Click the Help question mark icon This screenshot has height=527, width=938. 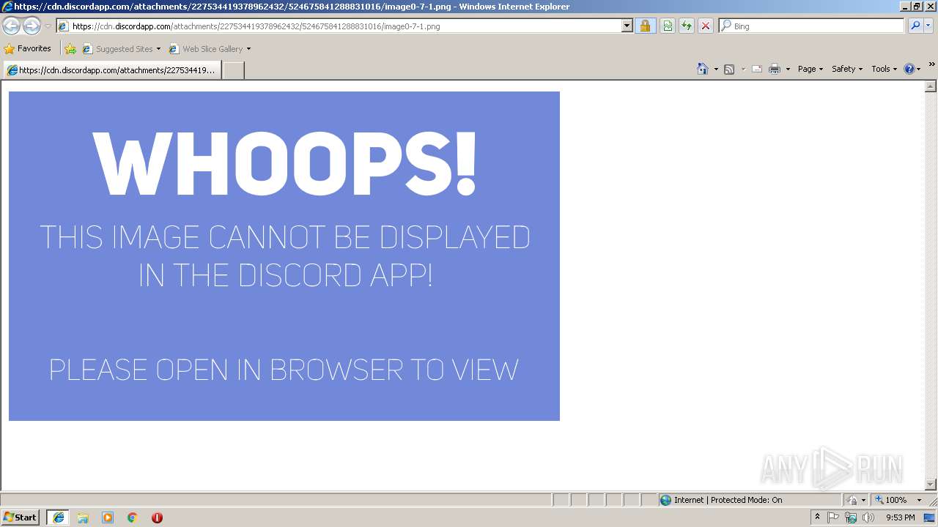pyautogui.click(x=909, y=69)
